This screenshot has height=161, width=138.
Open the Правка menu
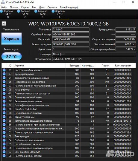(x=14, y=7)
